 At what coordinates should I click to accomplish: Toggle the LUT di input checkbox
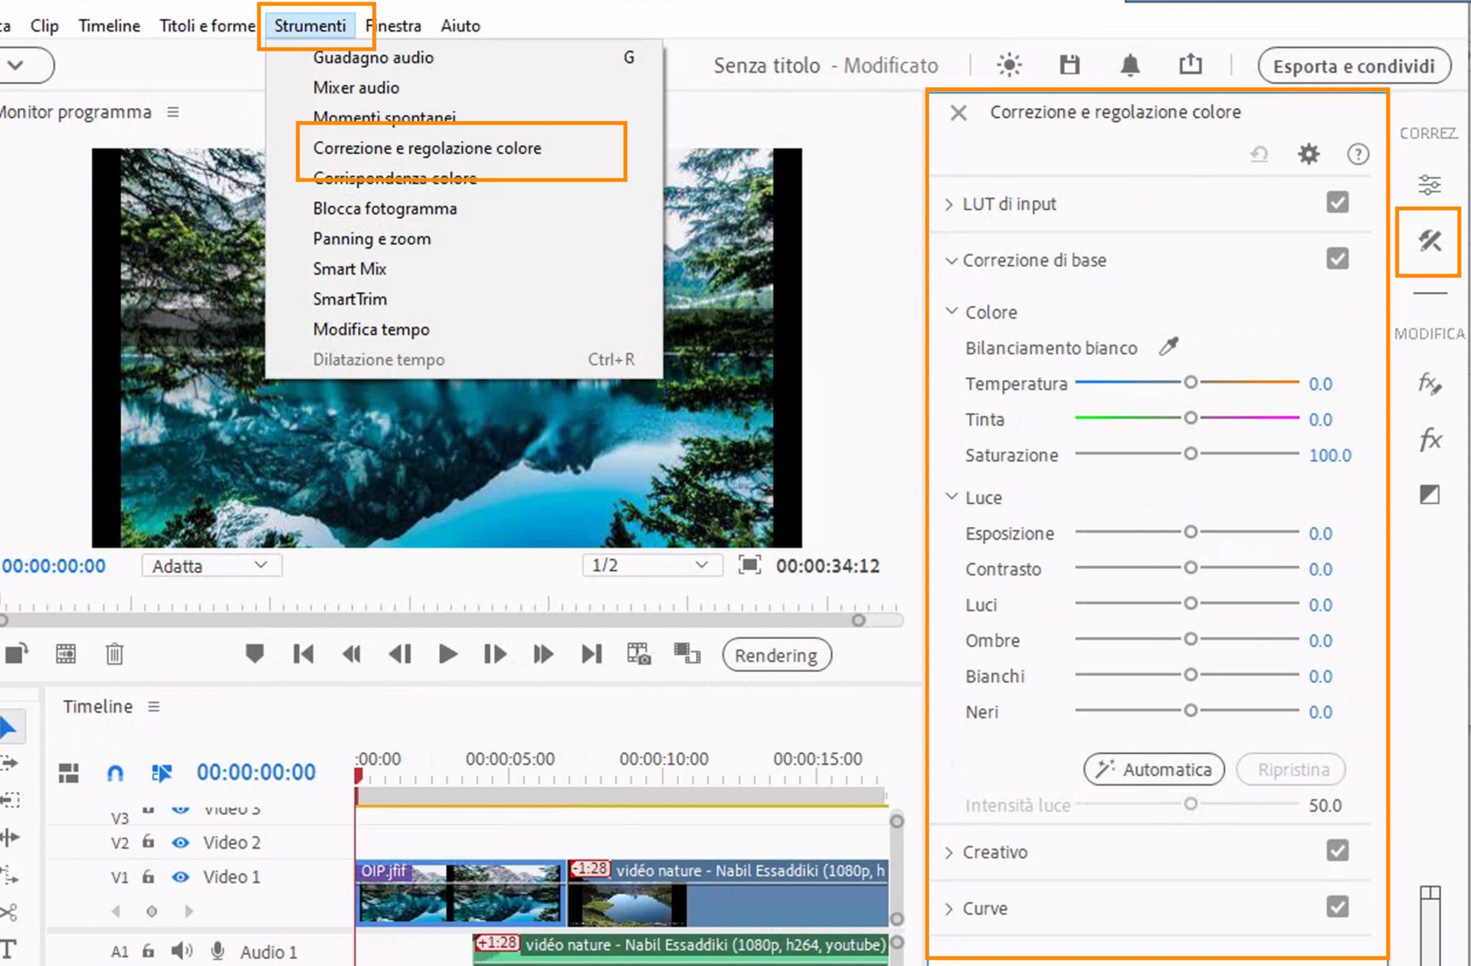[1338, 202]
